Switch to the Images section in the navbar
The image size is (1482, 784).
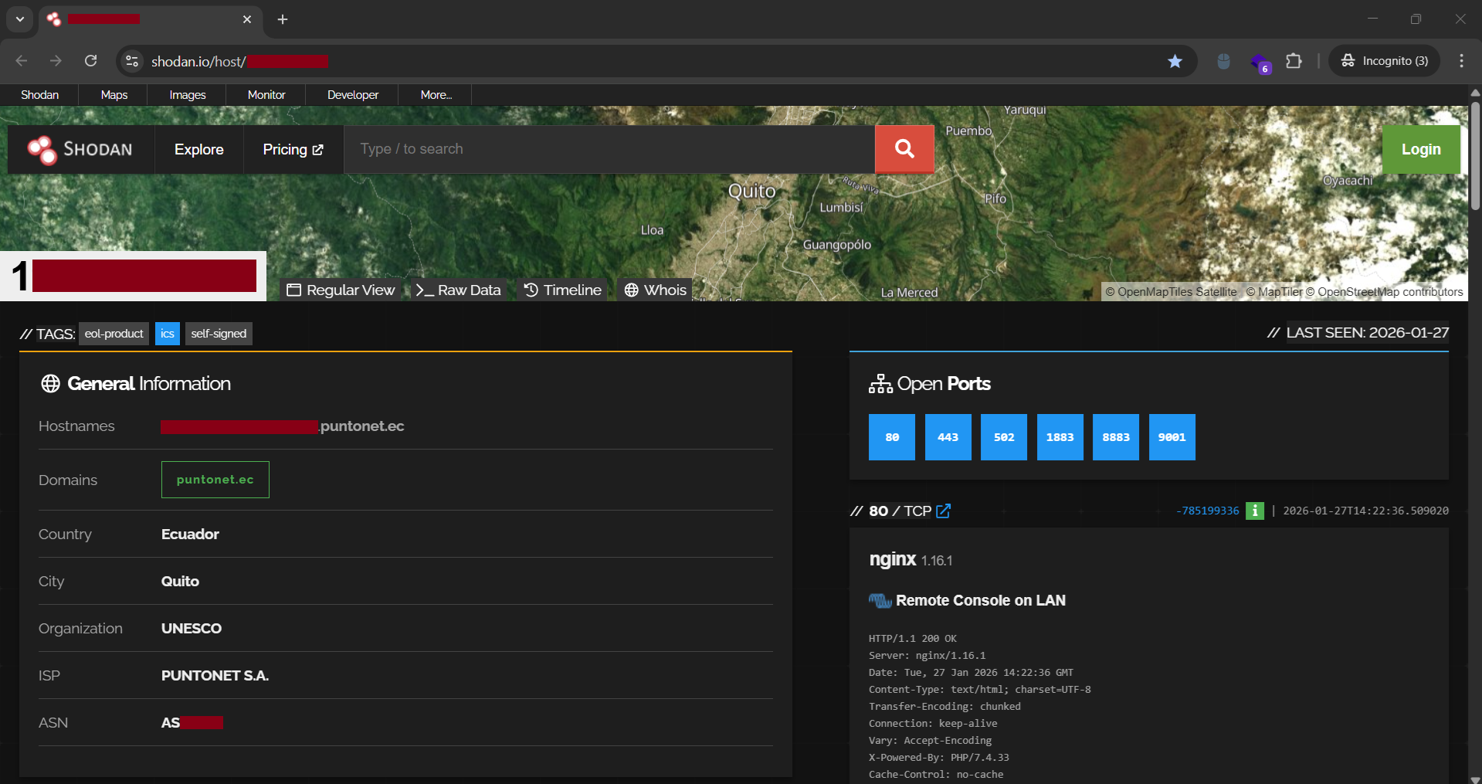(186, 94)
